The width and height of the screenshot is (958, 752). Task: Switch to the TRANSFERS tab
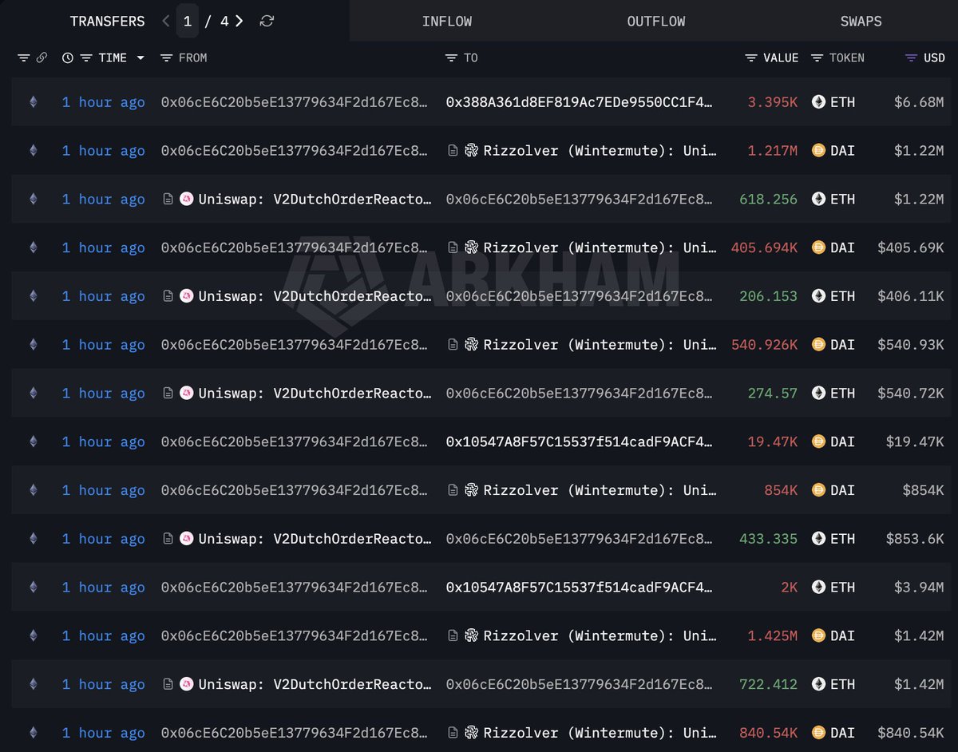tap(108, 22)
